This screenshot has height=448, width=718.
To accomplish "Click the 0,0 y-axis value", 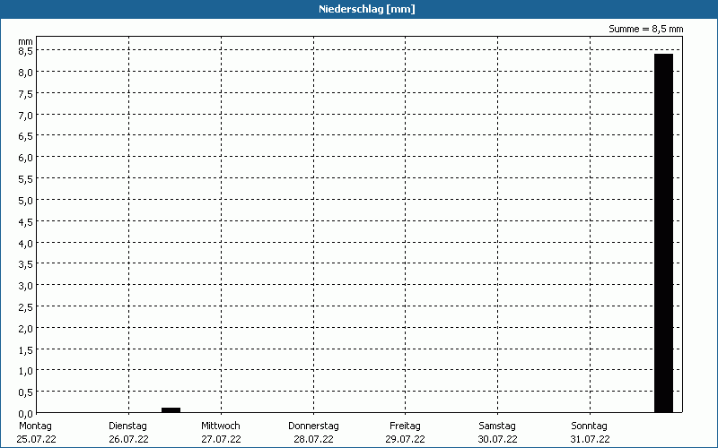I will (x=26, y=414).
